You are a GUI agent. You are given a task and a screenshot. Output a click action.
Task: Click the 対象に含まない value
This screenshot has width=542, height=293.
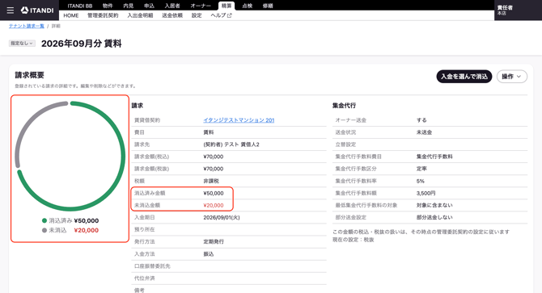tap(434, 206)
